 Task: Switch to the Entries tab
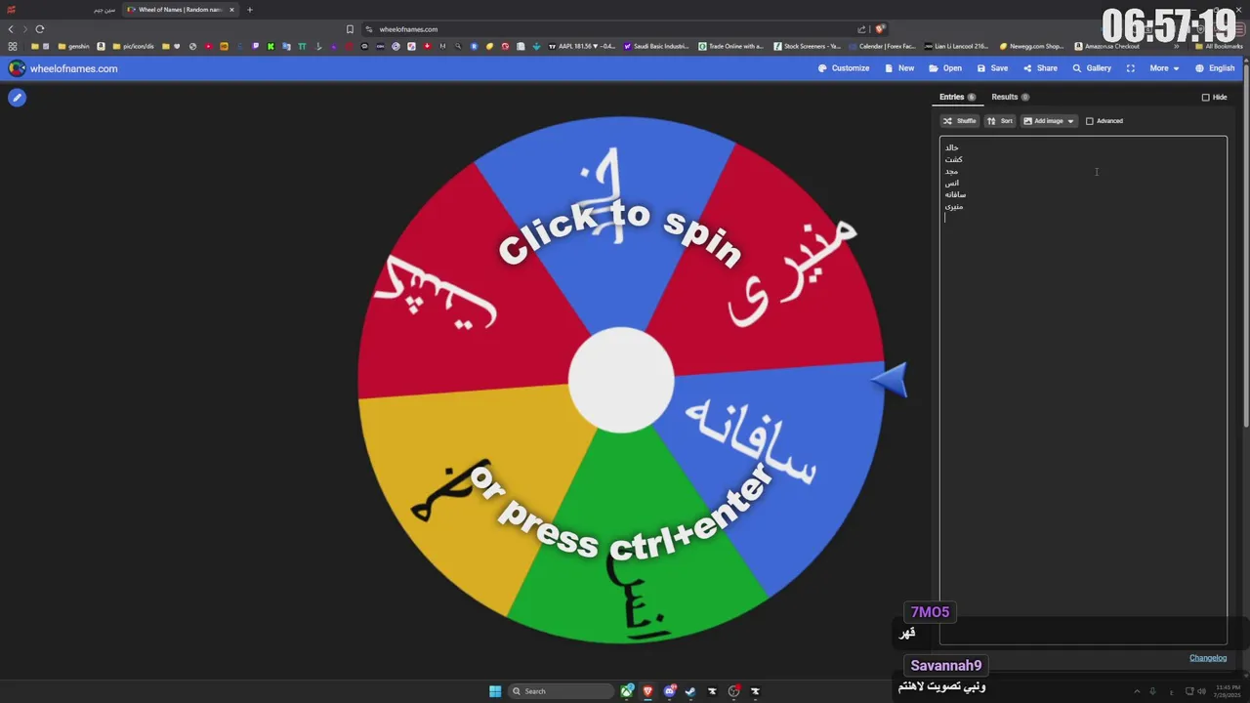point(957,97)
